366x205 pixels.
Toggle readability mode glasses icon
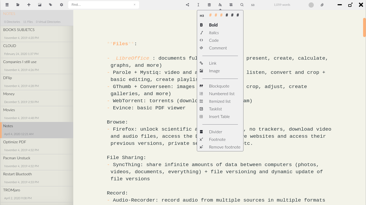coord(253,5)
